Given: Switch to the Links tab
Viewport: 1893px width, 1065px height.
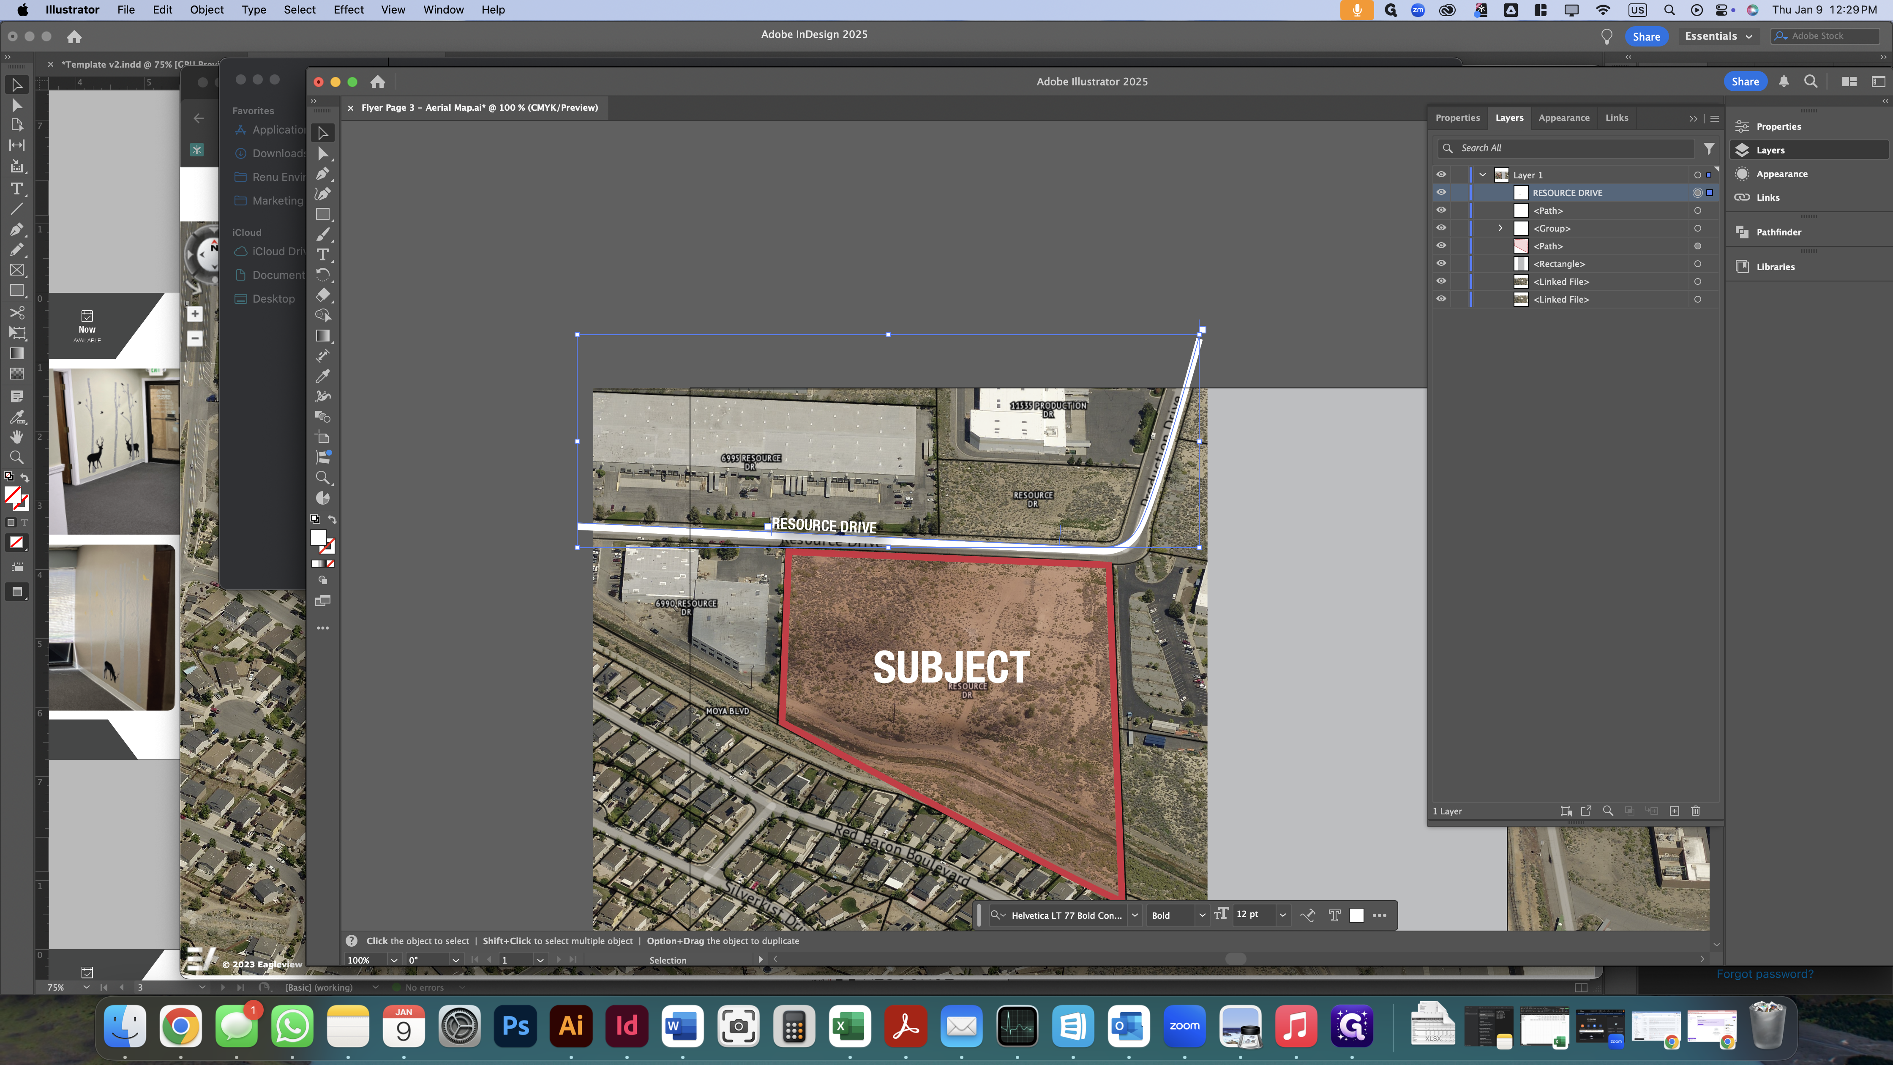Looking at the screenshot, I should click(1617, 117).
